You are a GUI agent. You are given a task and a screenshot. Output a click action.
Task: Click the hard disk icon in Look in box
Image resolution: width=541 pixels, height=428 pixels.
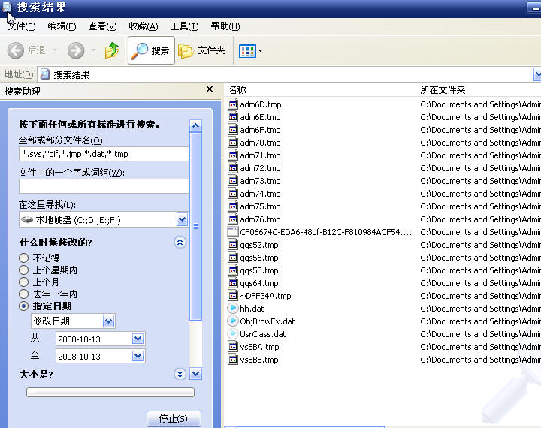27,219
